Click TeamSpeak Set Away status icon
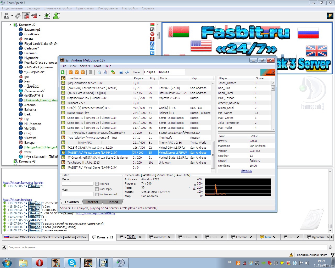The image size is (335, 268). 7,16
